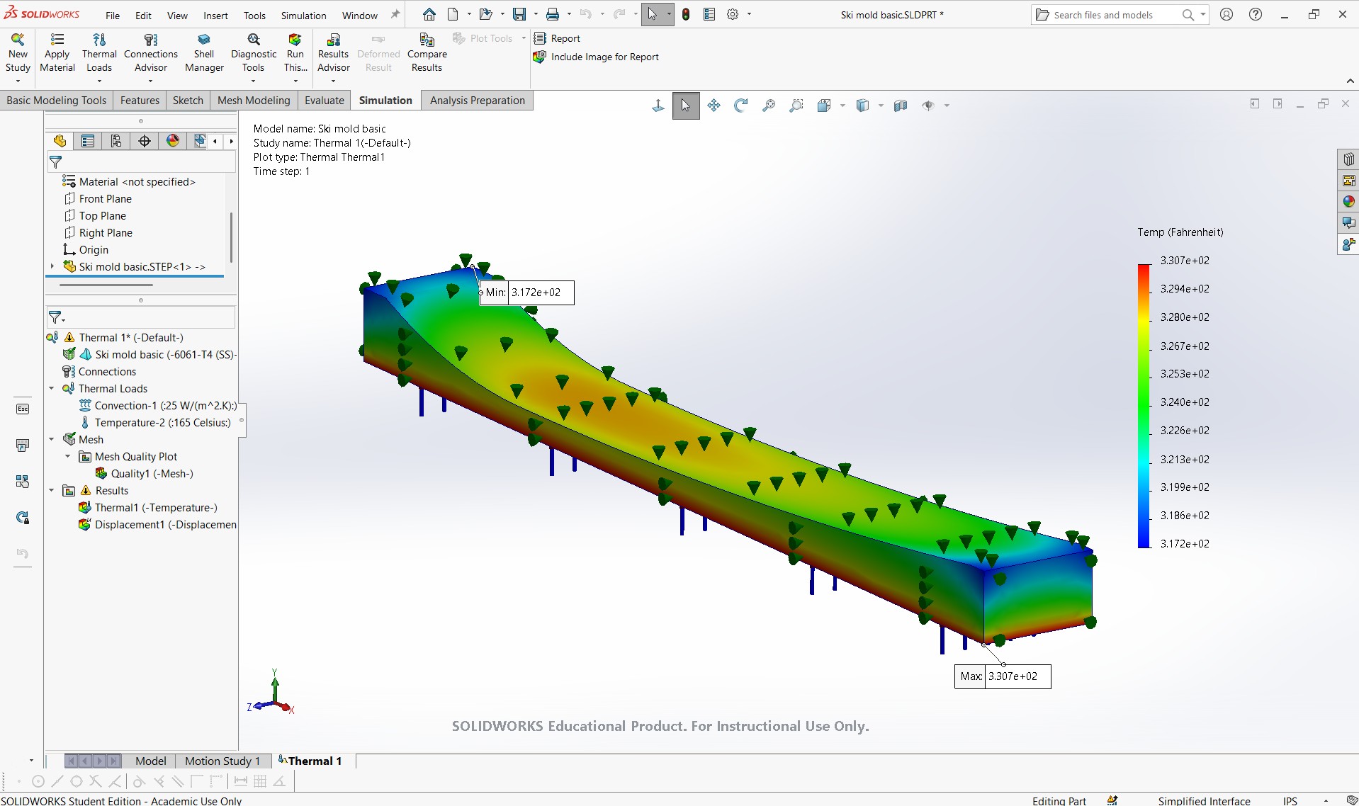Viewport: 1359px width, 806px height.
Task: Open the Save dropdown arrow
Action: (535, 14)
